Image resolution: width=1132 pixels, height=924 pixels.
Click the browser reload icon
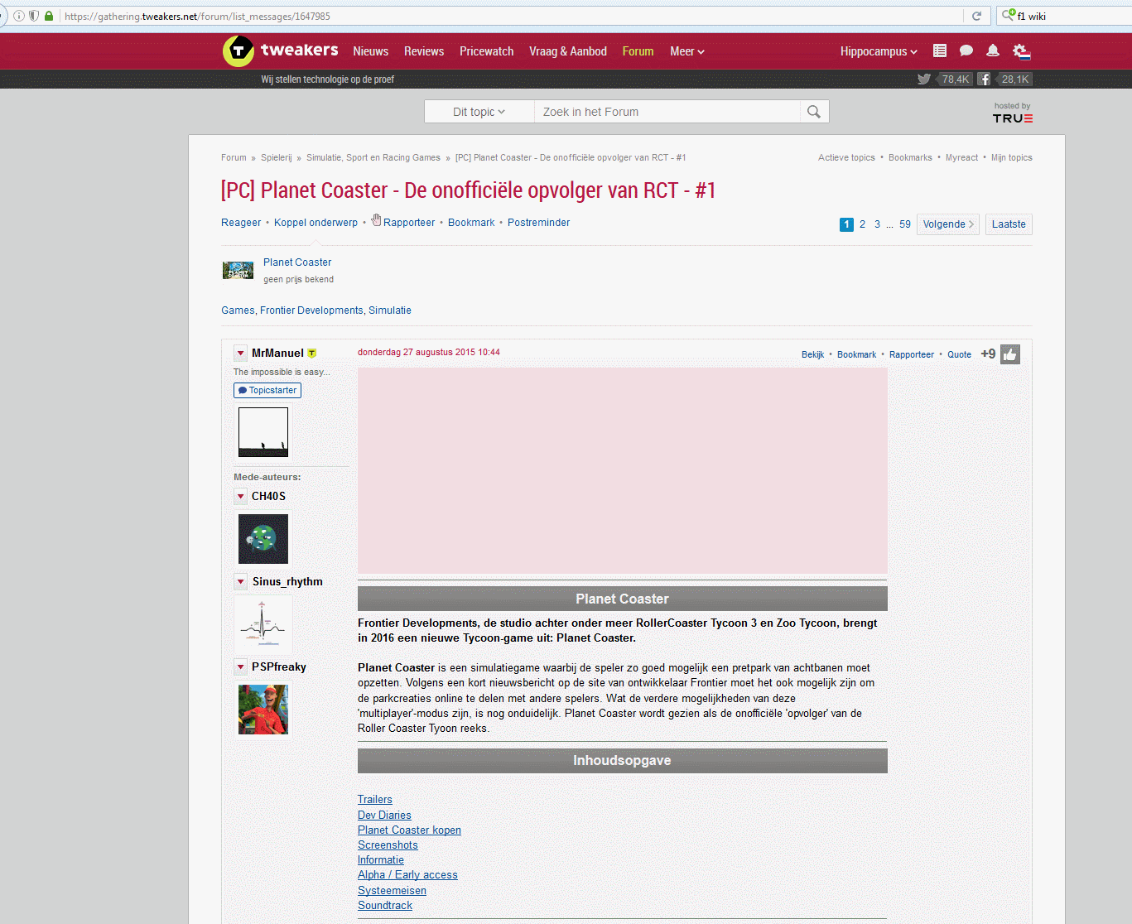(976, 16)
